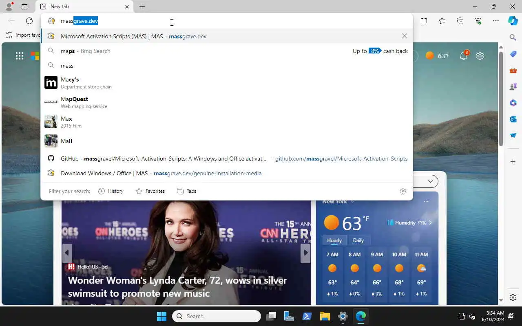Filter search by Tabs
This screenshot has width=522, height=326.
coord(186,191)
